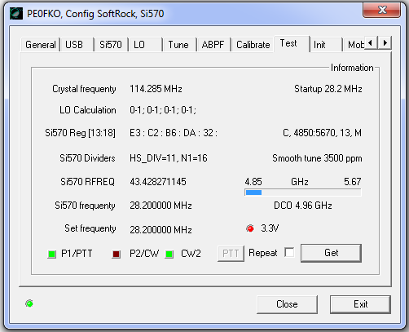Screen dimensions: 409x332
Task: Click the RFREQ value 43.428271145
Action: (x=158, y=182)
